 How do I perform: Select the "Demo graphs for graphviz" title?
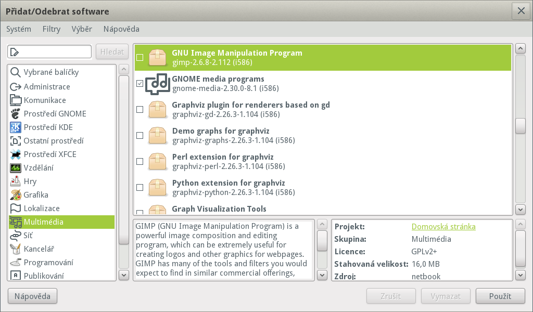tap(221, 131)
